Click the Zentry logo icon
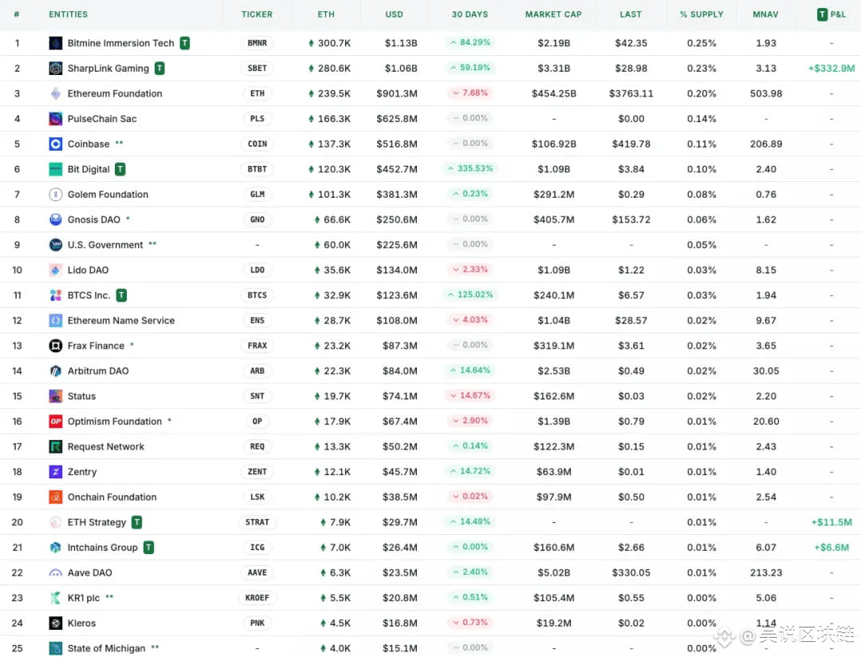Viewport: 861px width, 657px height. [56, 472]
